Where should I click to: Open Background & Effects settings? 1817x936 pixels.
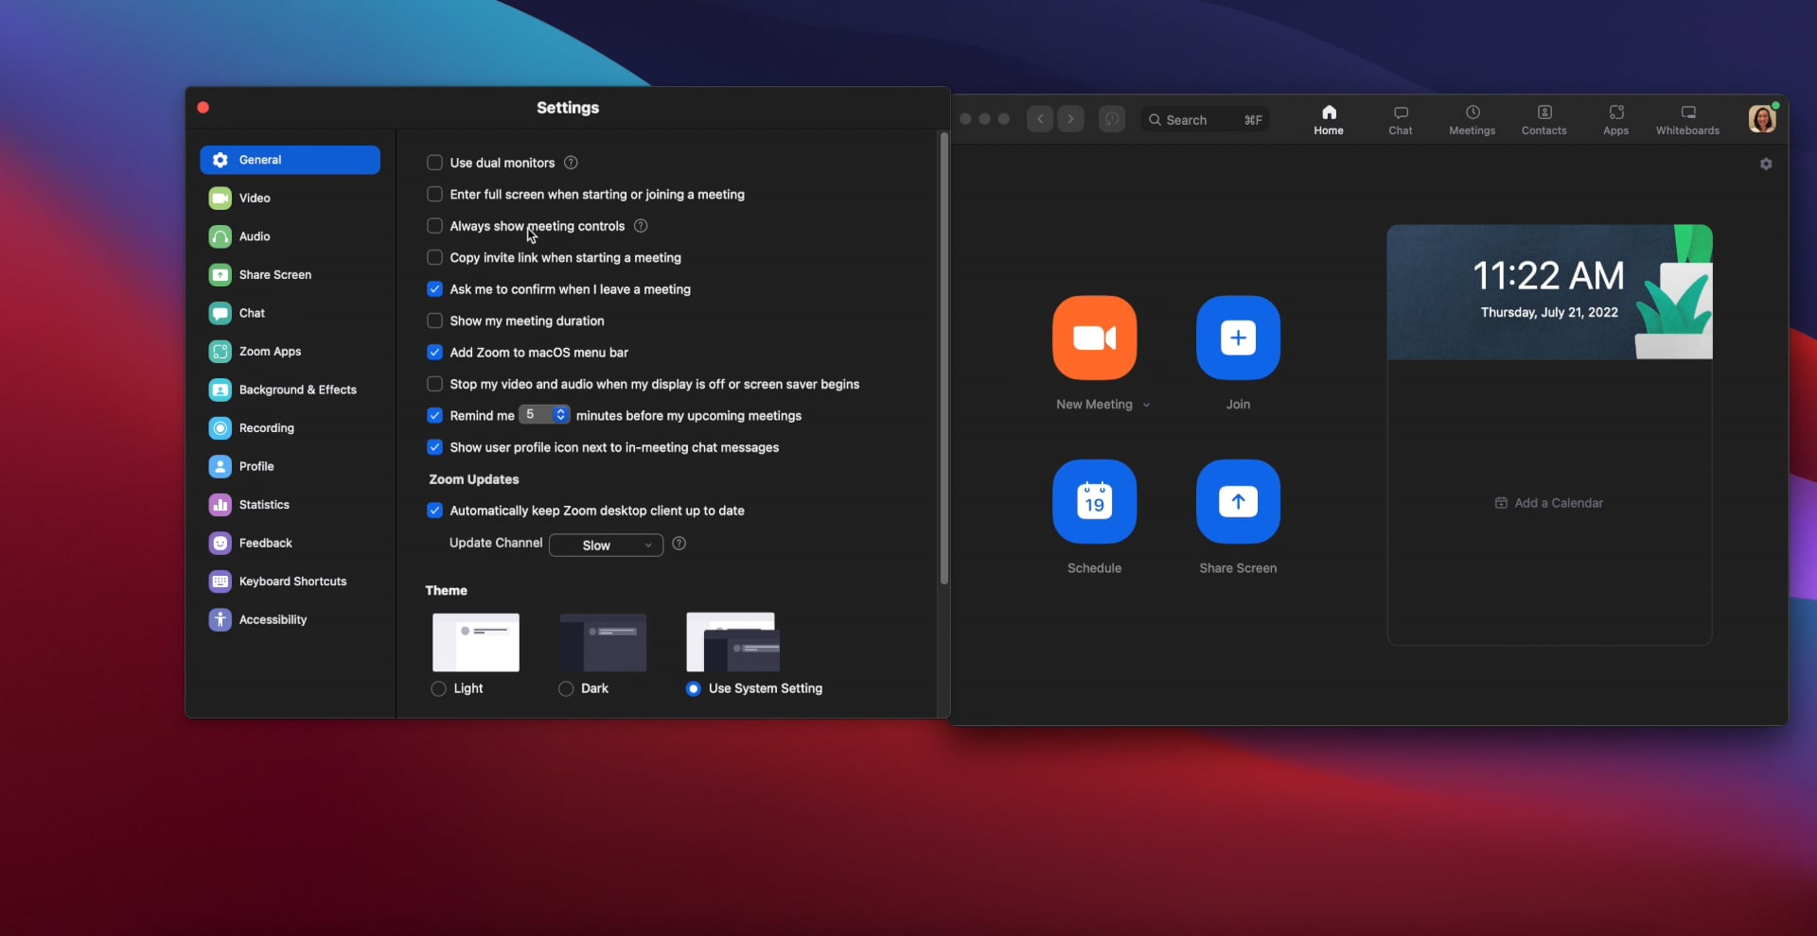(x=296, y=390)
